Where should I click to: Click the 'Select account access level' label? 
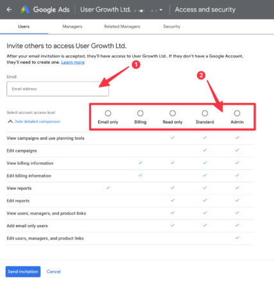31,113
